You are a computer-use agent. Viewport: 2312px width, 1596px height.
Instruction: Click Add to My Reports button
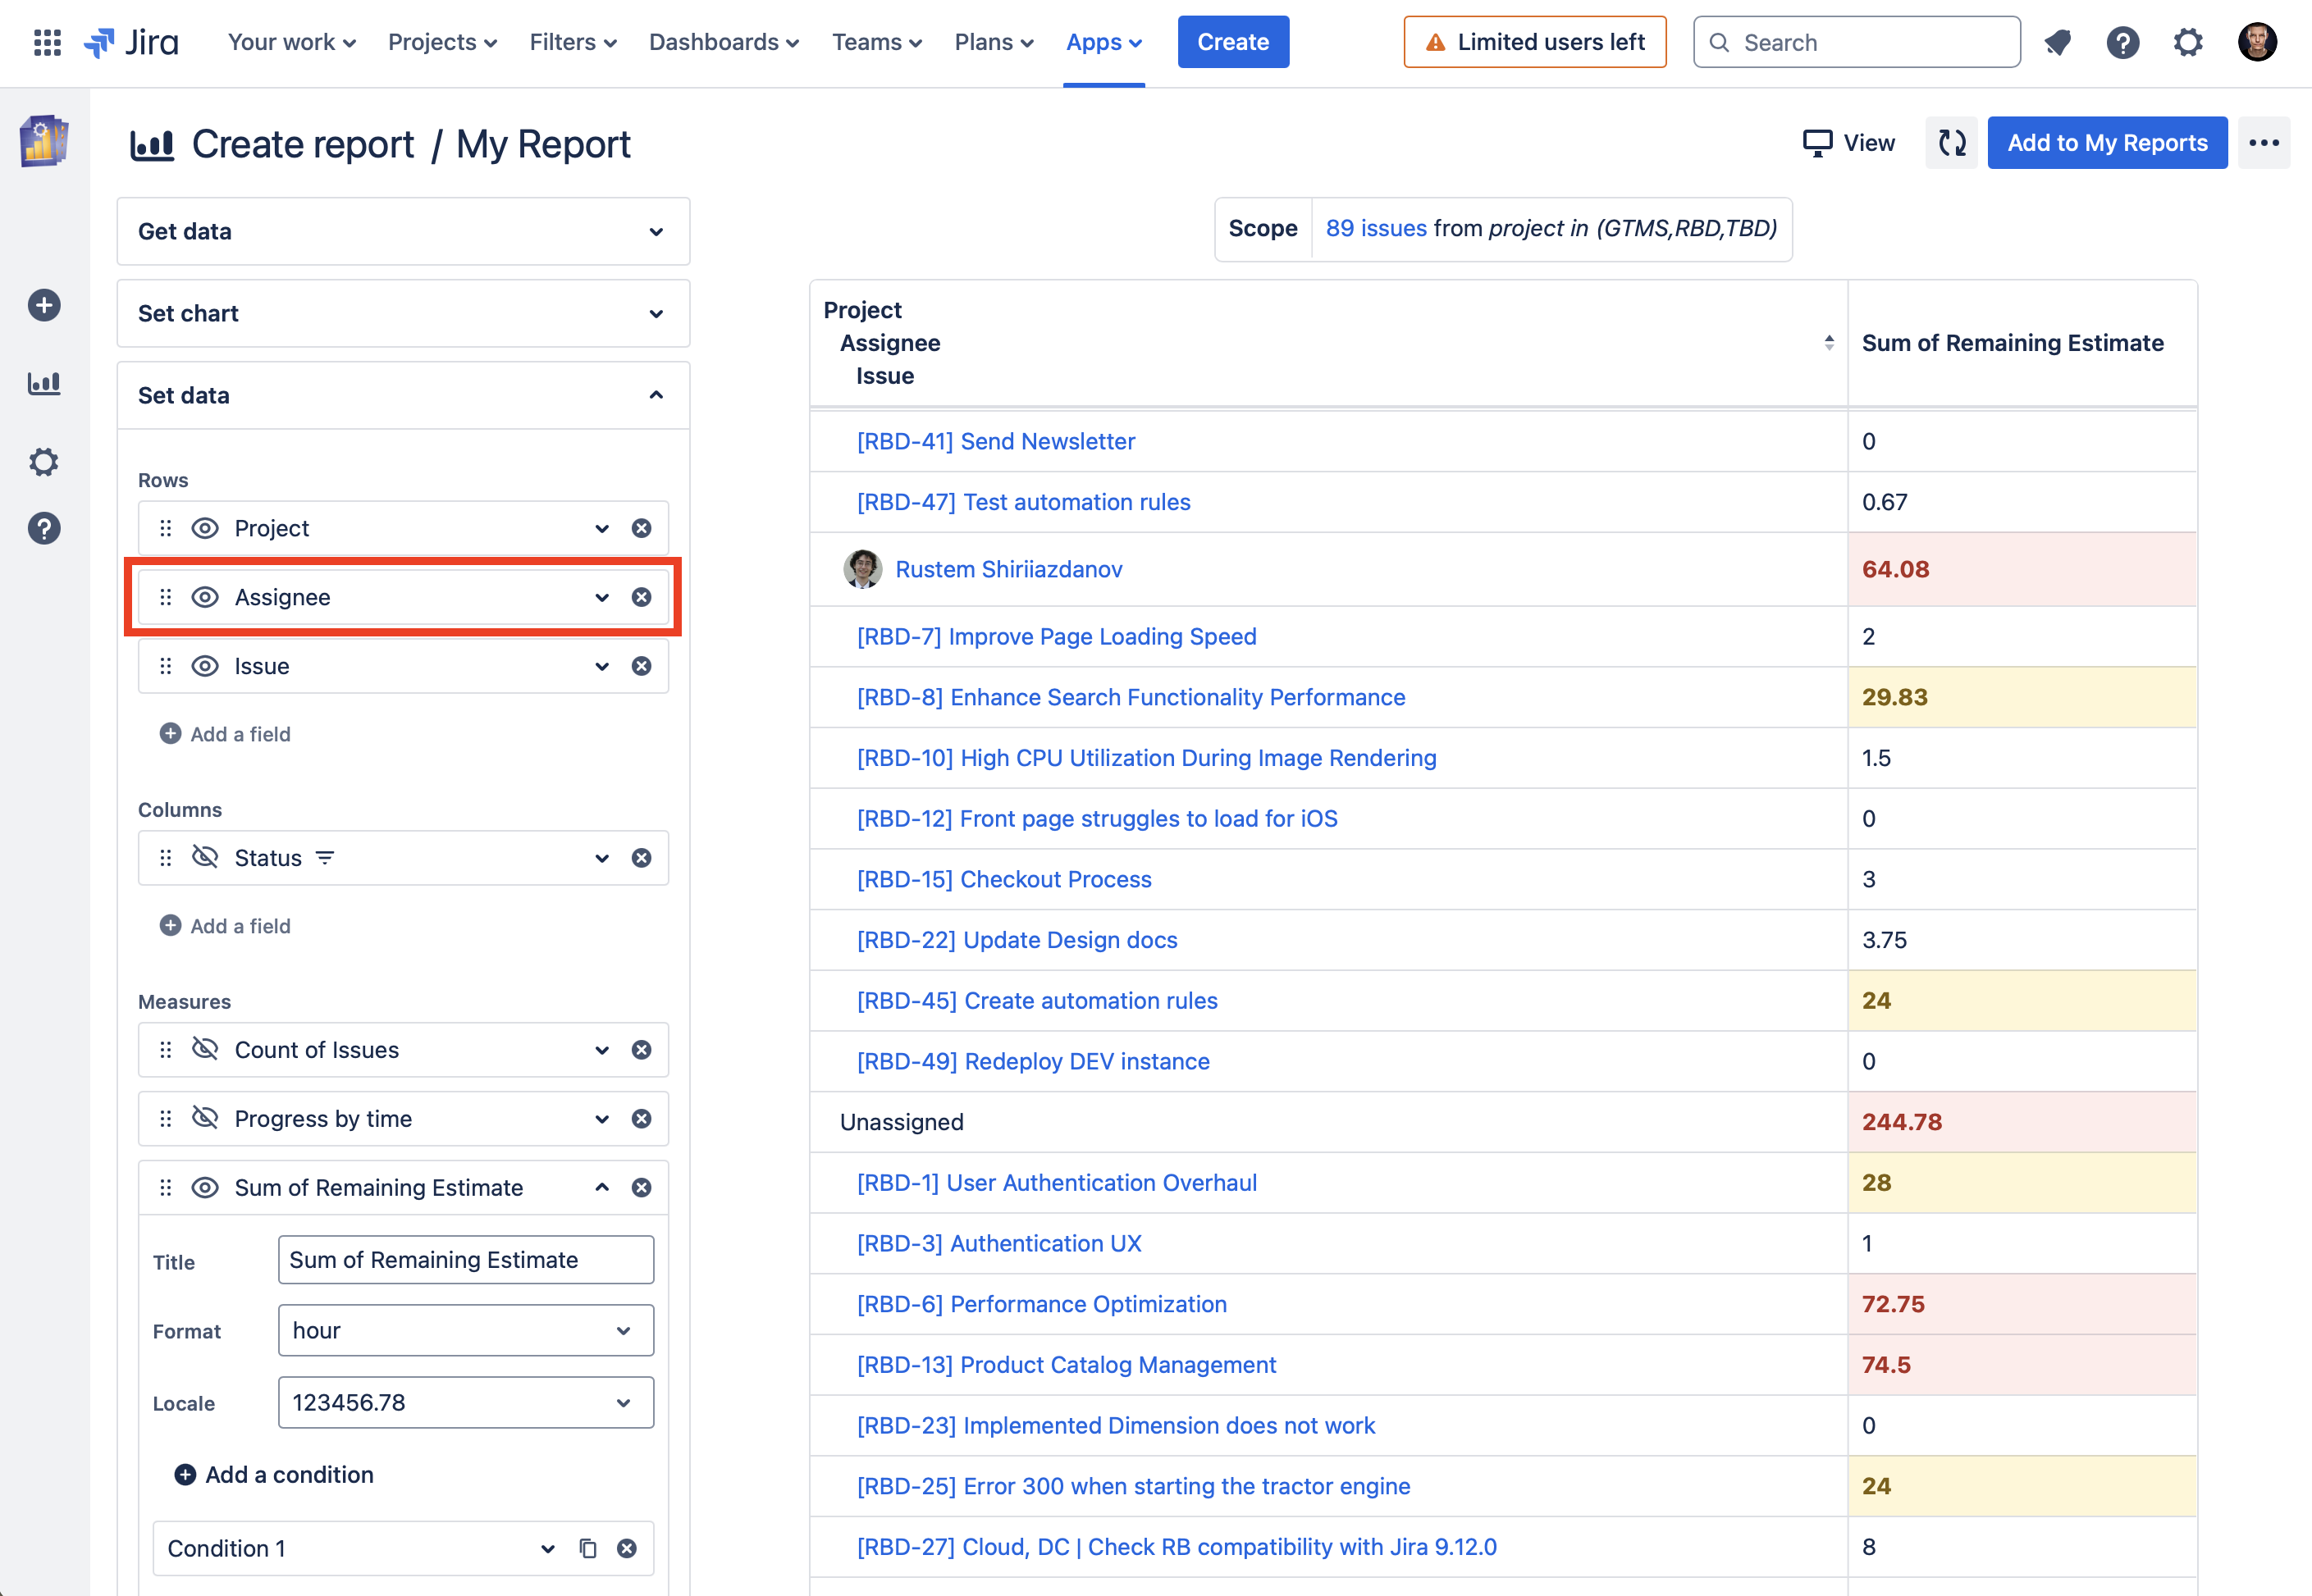click(x=2107, y=143)
